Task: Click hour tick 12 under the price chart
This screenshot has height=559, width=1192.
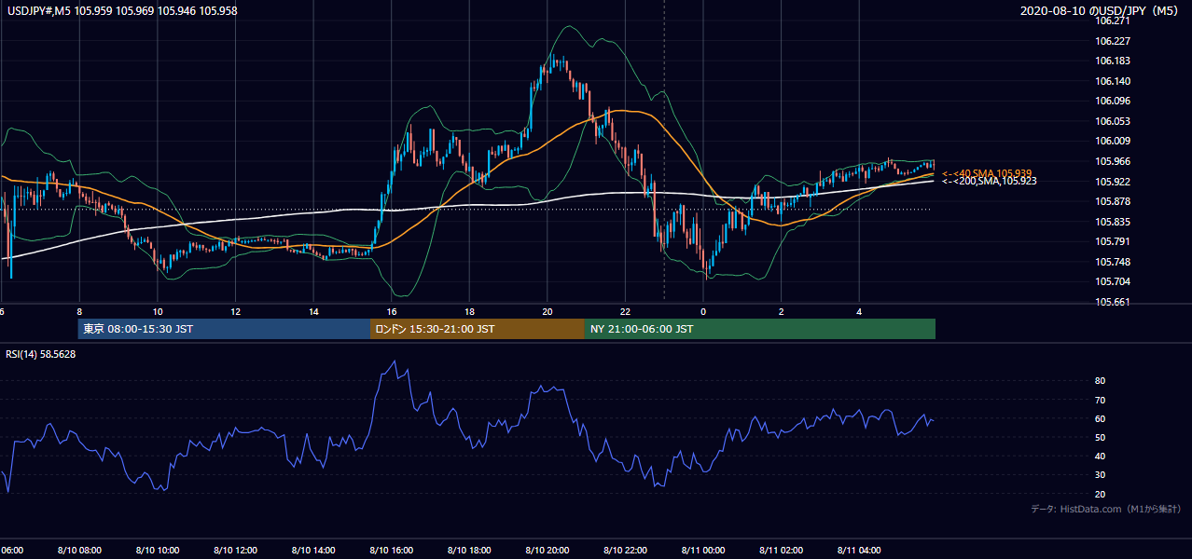Action: point(235,311)
